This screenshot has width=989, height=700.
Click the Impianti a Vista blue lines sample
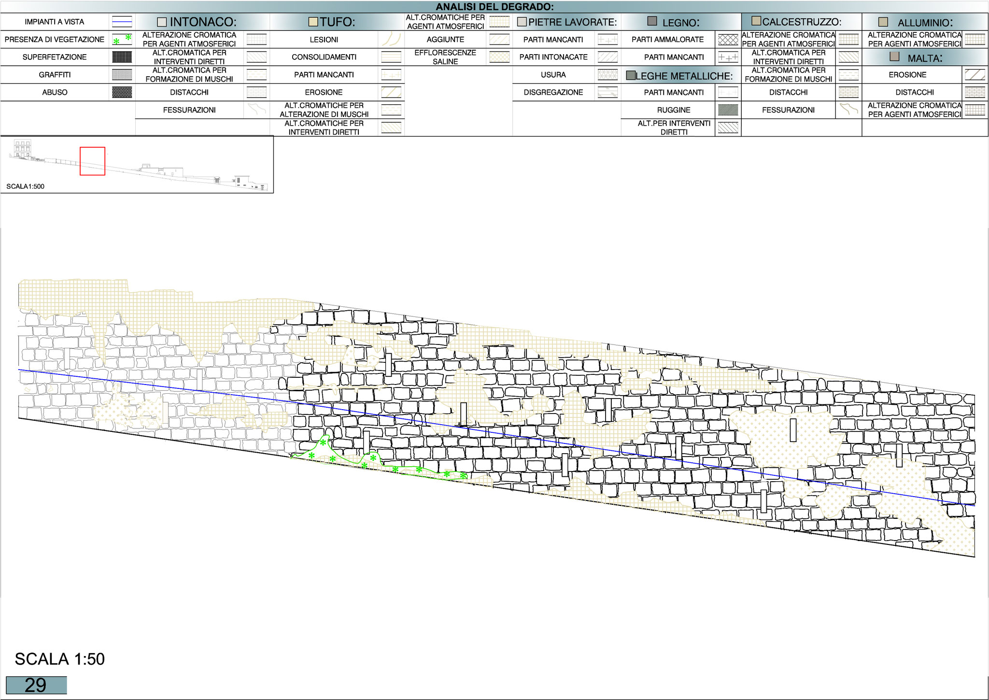coord(122,22)
